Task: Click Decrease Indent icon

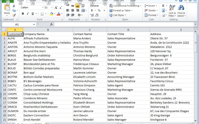Action: coord(68,15)
